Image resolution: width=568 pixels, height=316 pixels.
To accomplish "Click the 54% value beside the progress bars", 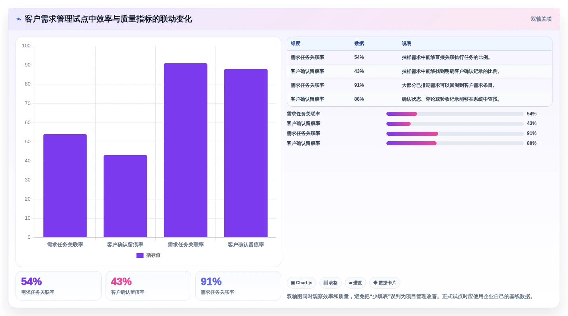I will pos(532,114).
